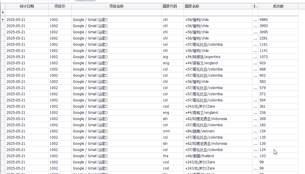
Task: Select the 583 success count cell
Action: [x=278, y=82]
